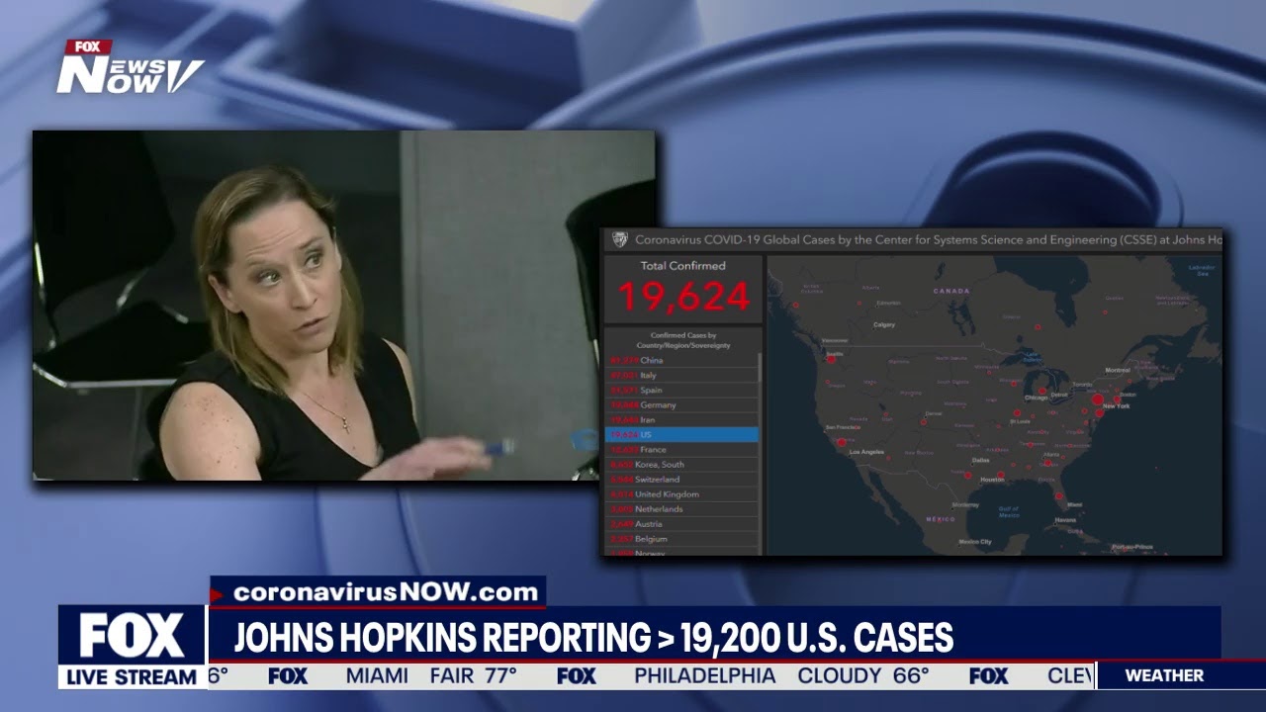Click the Fox News Now logo
Screen dimensions: 1266x712
coord(130,67)
